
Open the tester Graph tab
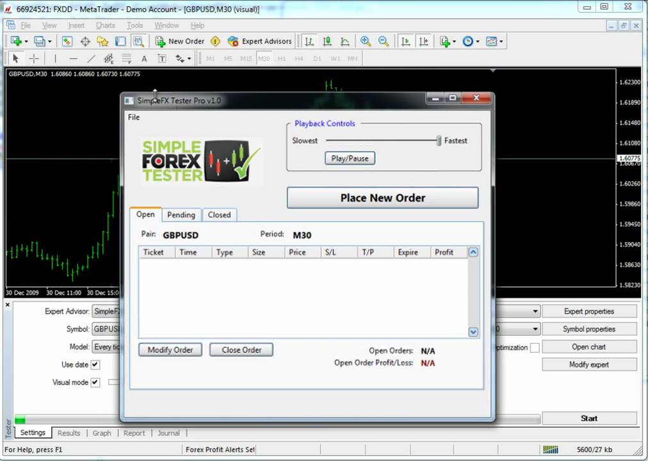tap(102, 433)
